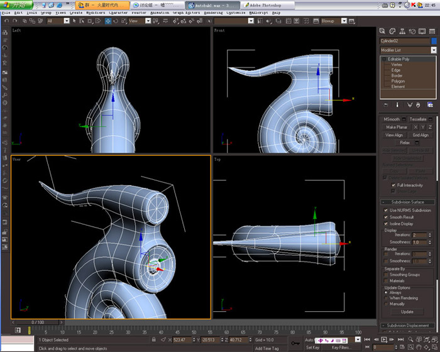Image resolution: width=440 pixels, height=352 pixels.
Task: Open the Create command panel tab
Action: [x=382, y=31]
